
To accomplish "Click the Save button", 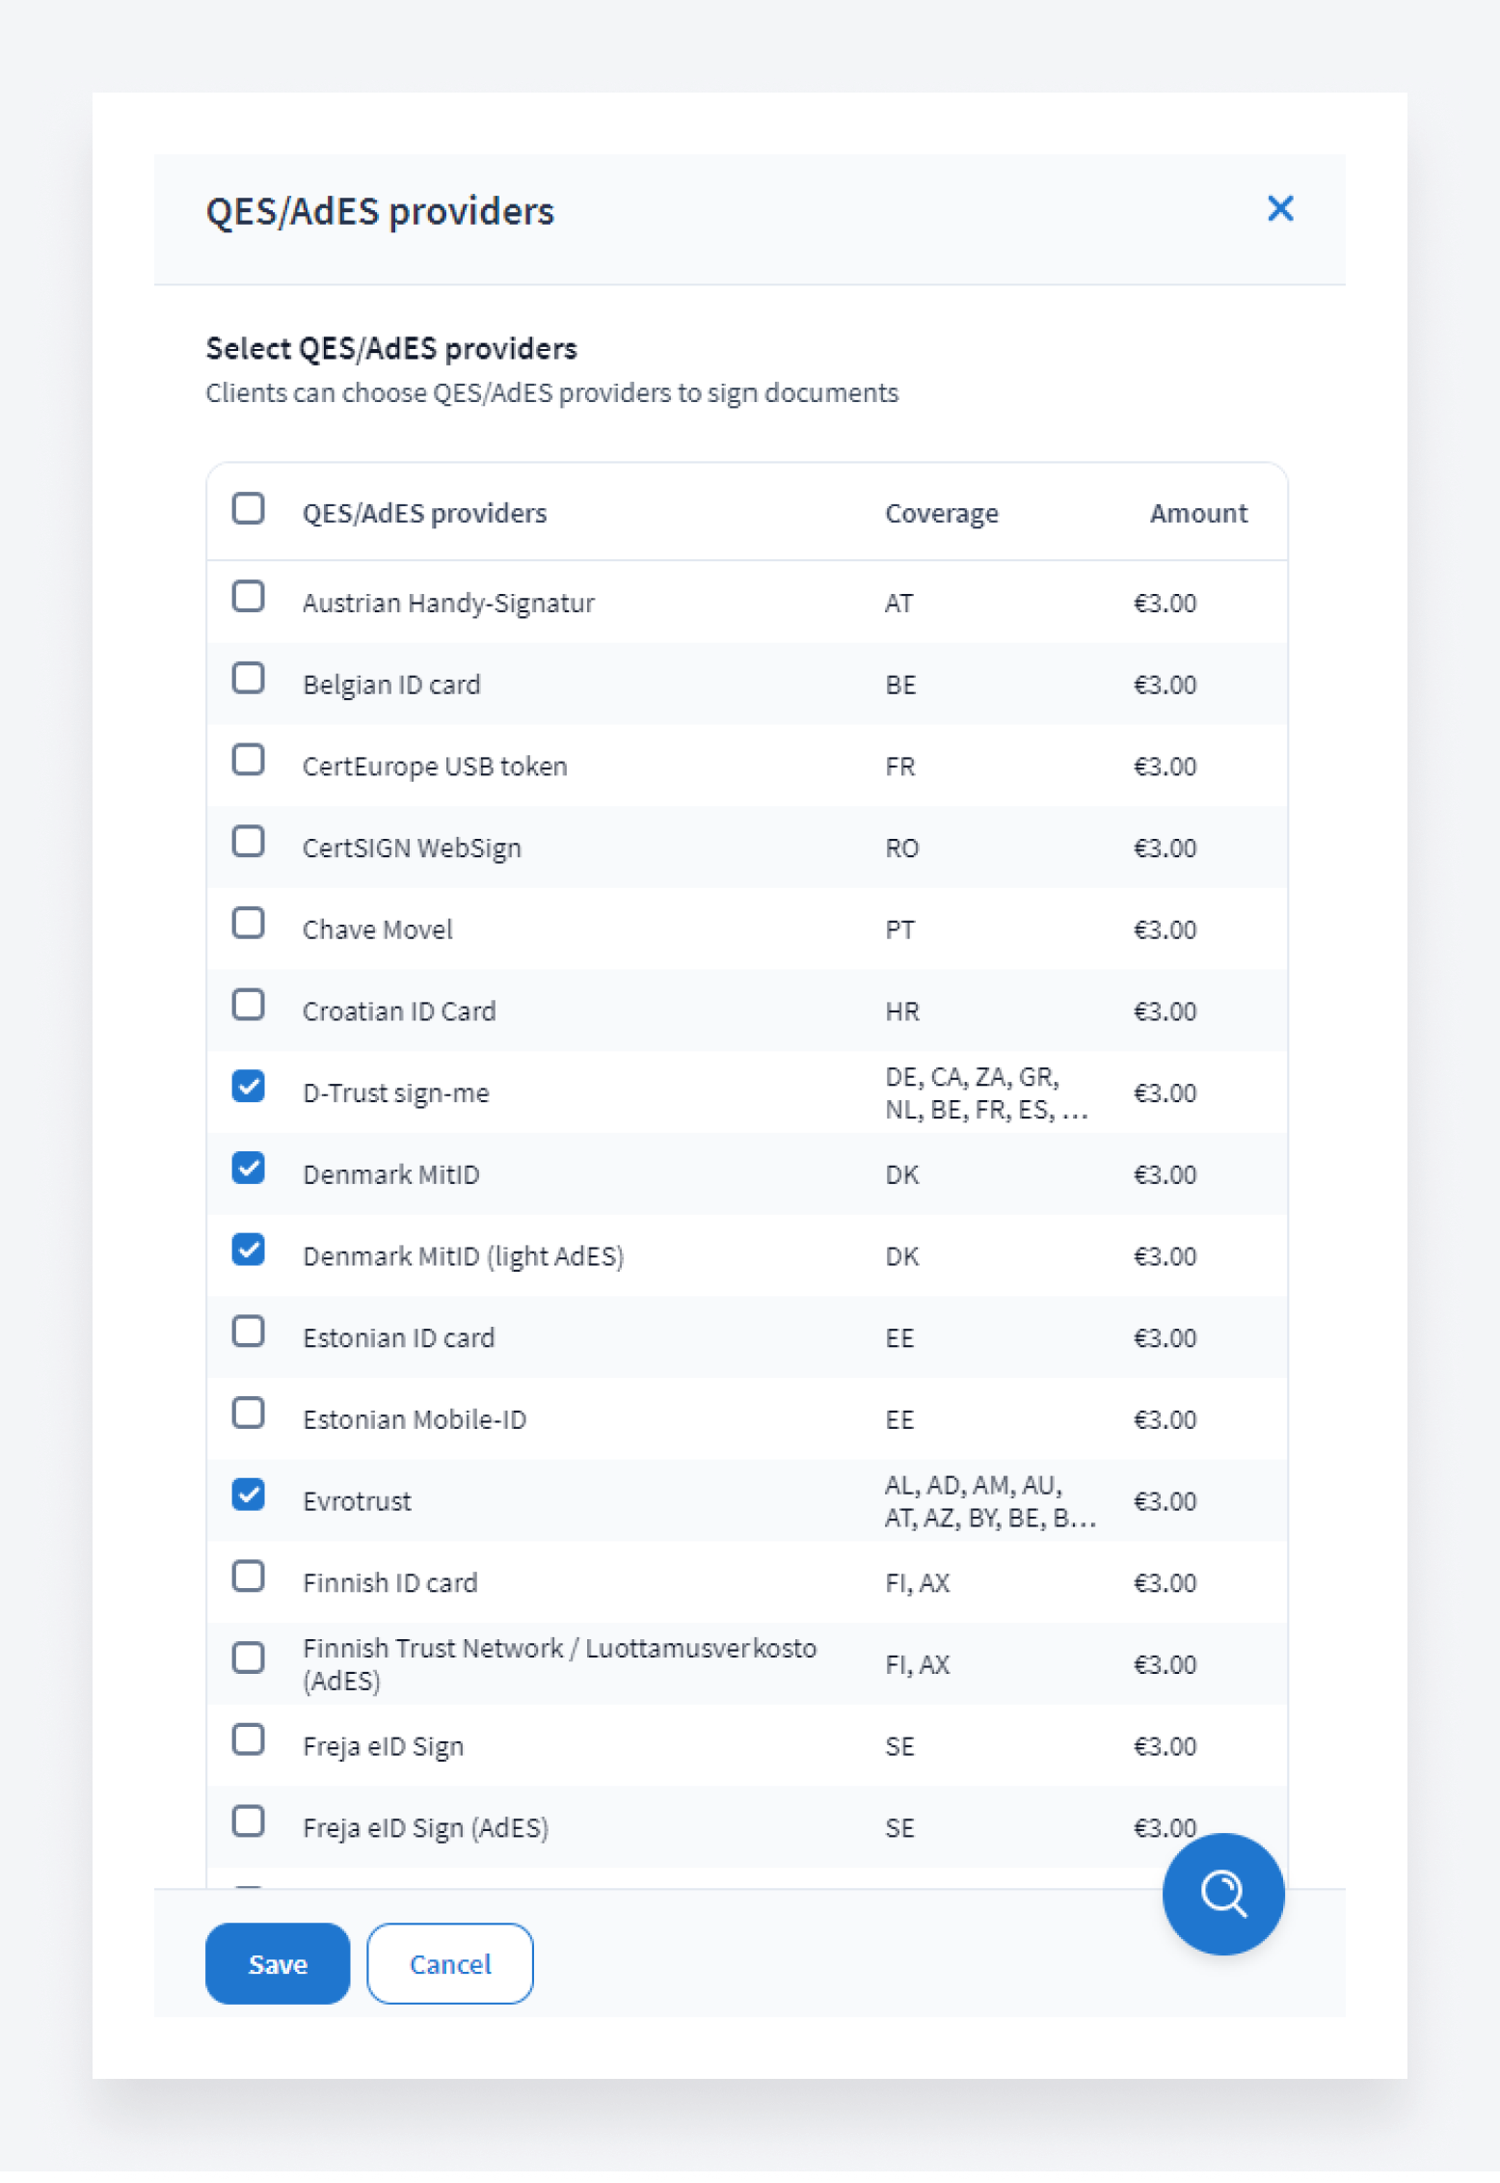I will click(x=278, y=1963).
